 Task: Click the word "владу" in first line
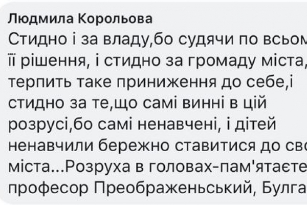click(125, 39)
